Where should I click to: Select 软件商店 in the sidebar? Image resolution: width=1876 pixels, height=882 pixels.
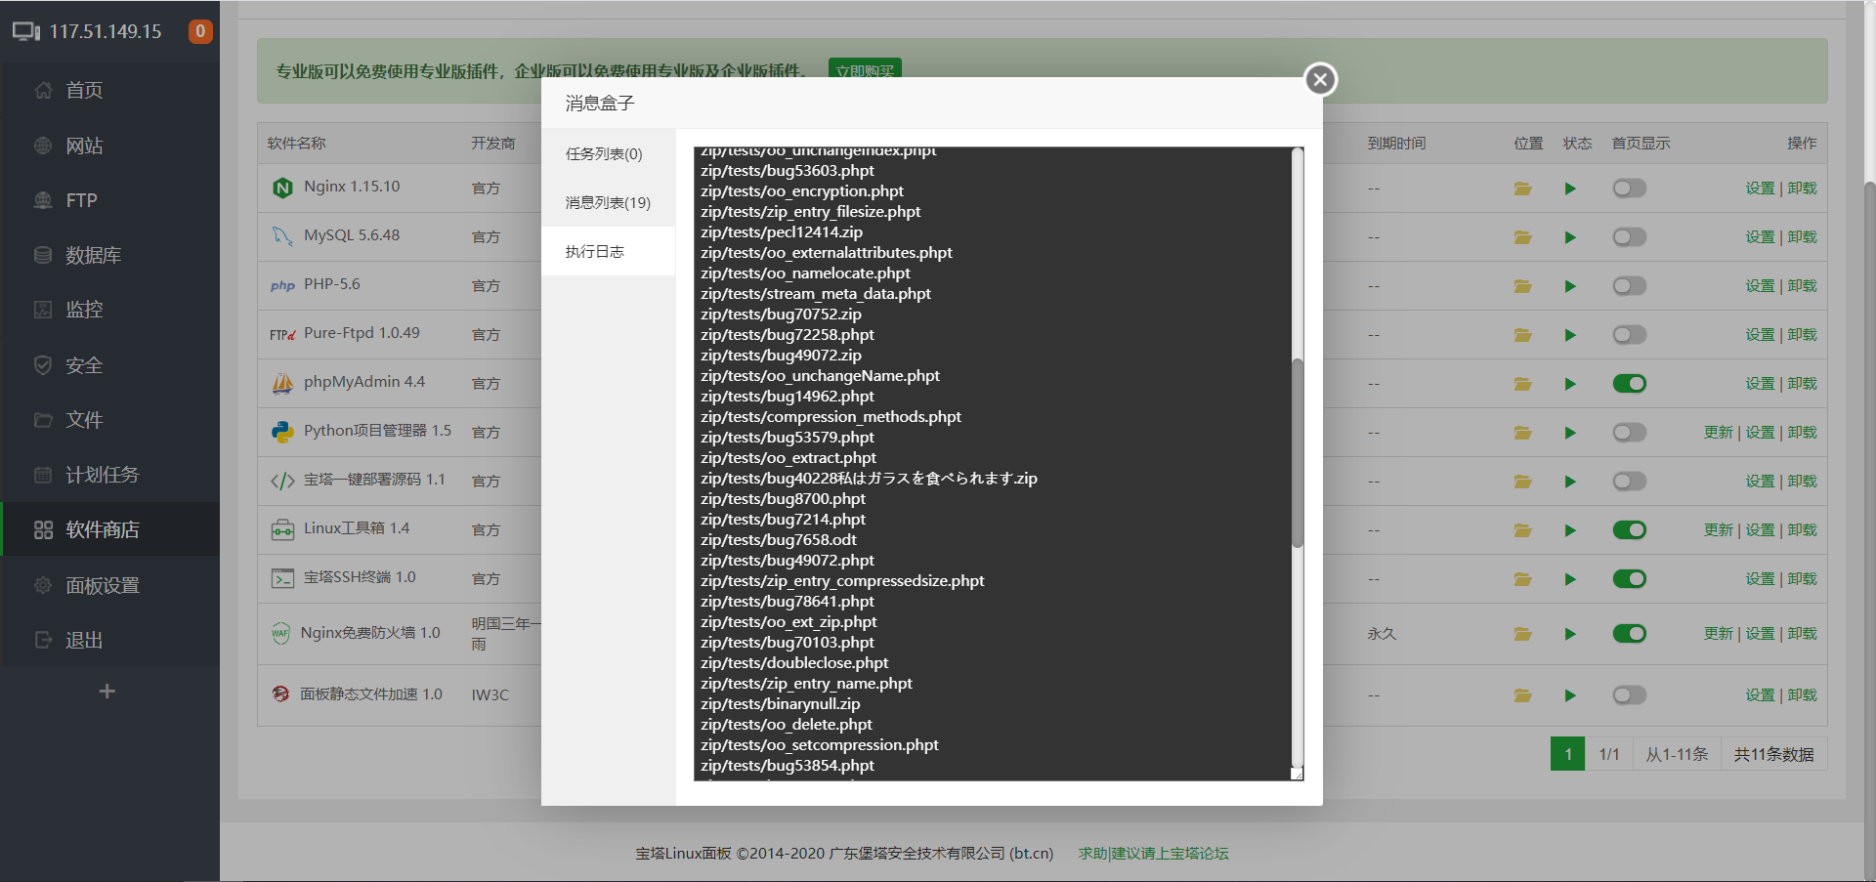pos(109,529)
